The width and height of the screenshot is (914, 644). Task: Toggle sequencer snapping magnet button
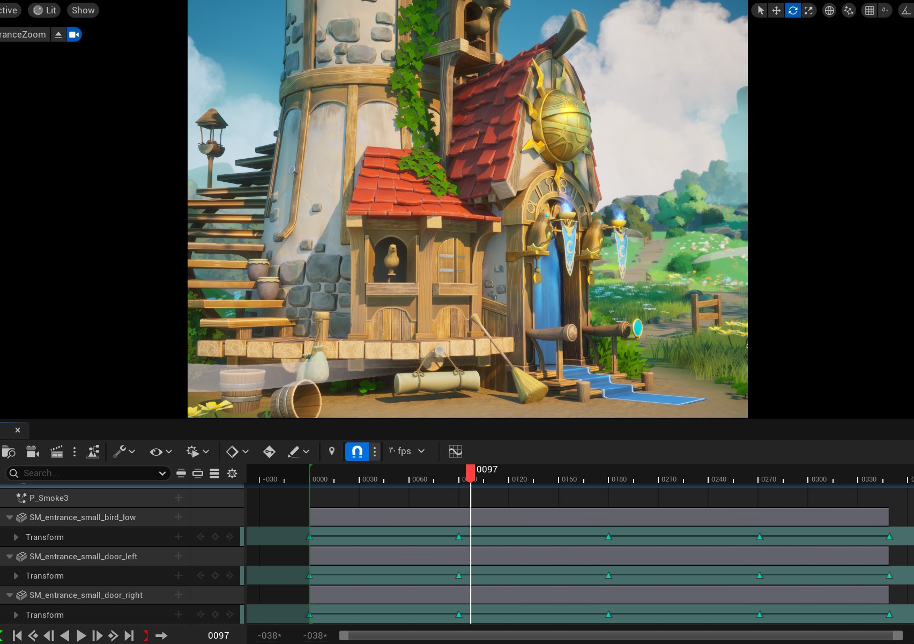(x=357, y=451)
